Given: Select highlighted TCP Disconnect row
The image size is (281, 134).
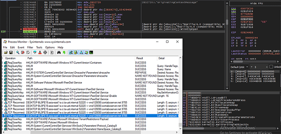Looking at the screenshot, I should [x=90, y=116].
